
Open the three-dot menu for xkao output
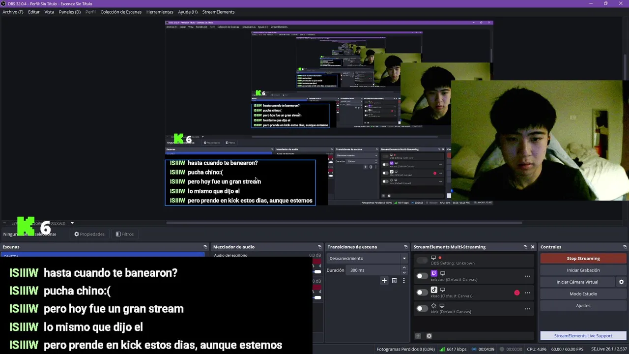527,293
